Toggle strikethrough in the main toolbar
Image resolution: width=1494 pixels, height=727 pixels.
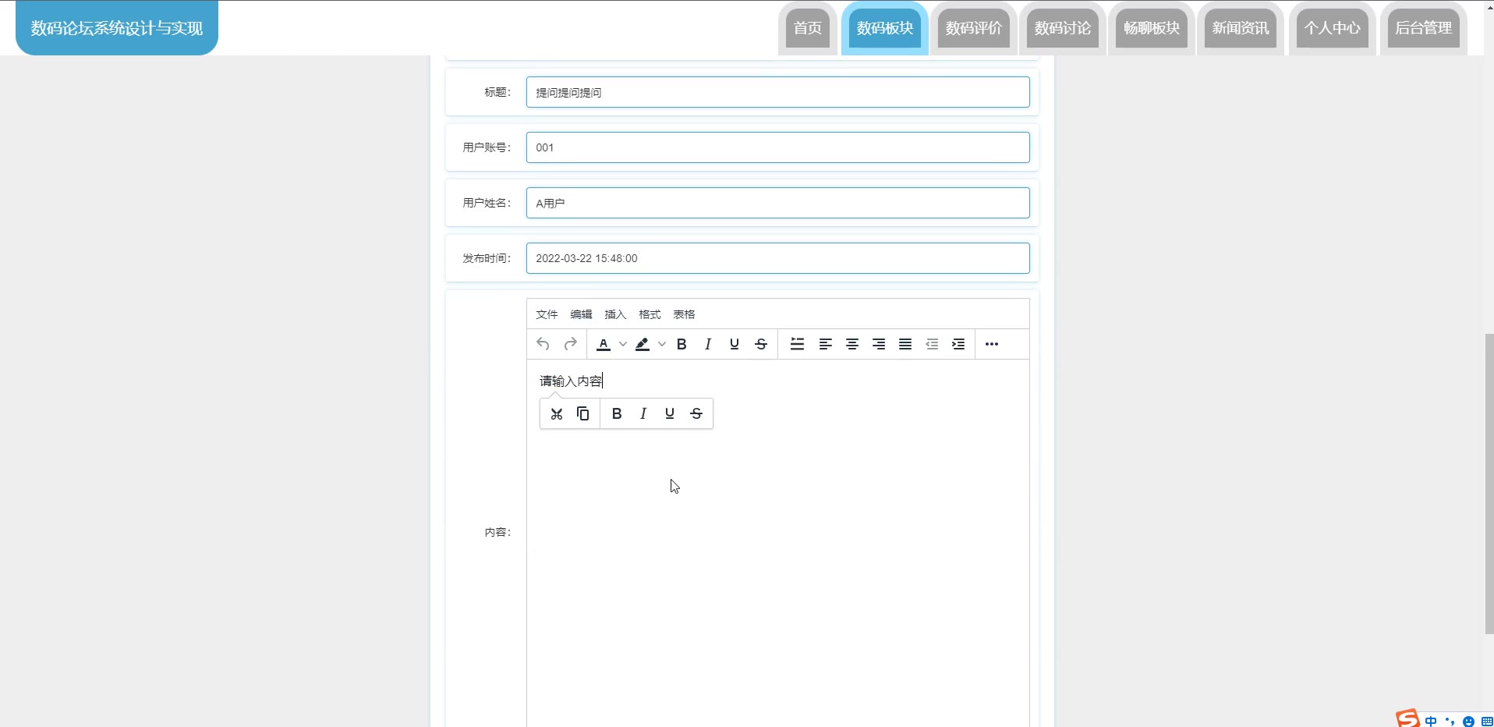point(761,344)
